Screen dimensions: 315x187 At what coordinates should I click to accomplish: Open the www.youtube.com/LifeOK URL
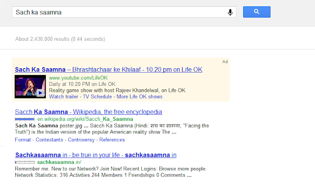(x=78, y=78)
